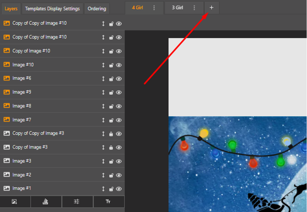The height and width of the screenshot is (212, 307).
Task: Add a new template with plus button
Action: pyautogui.click(x=212, y=8)
